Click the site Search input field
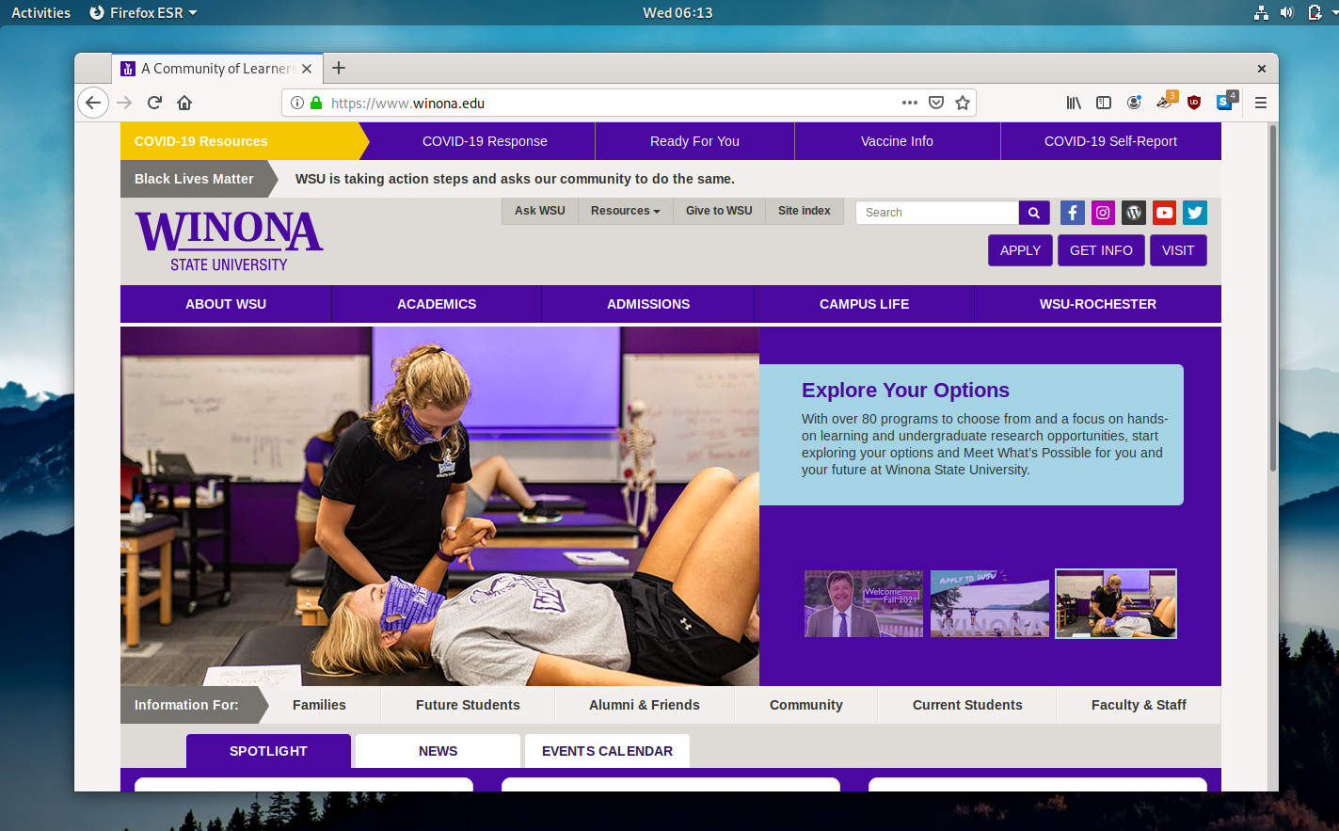The image size is (1339, 831). click(x=937, y=213)
